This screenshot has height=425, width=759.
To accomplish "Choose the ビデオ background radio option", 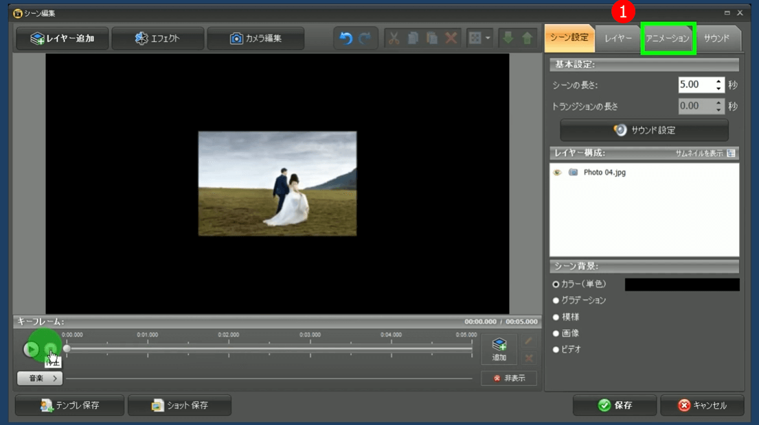I will (556, 350).
